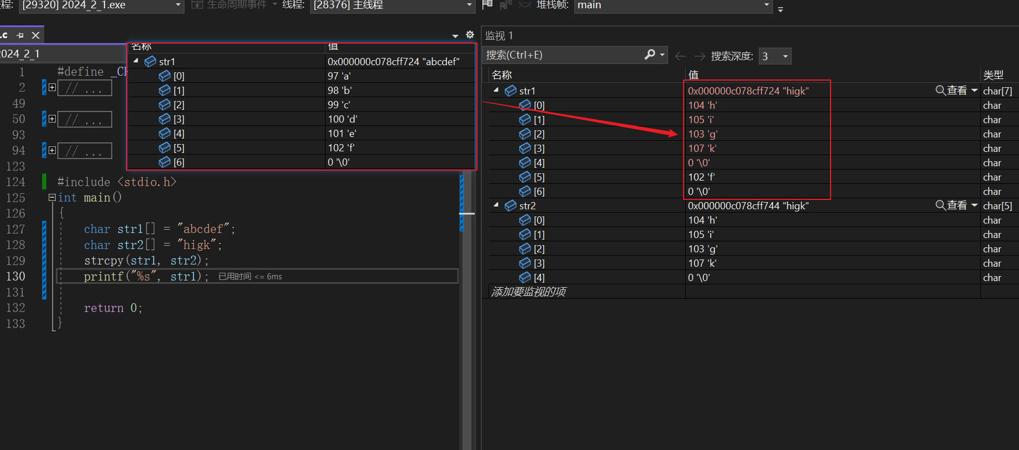Image resolution: width=1019 pixels, height=450 pixels.
Task: Click the str1 variable icon in watch window
Action: point(511,91)
